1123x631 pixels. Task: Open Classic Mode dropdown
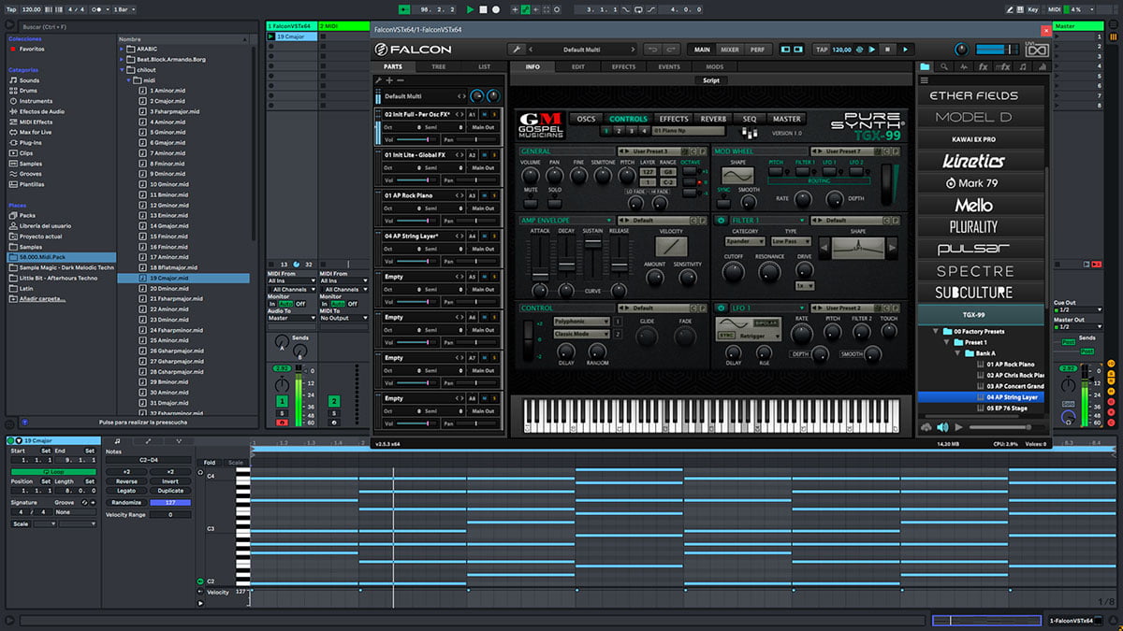tap(582, 334)
